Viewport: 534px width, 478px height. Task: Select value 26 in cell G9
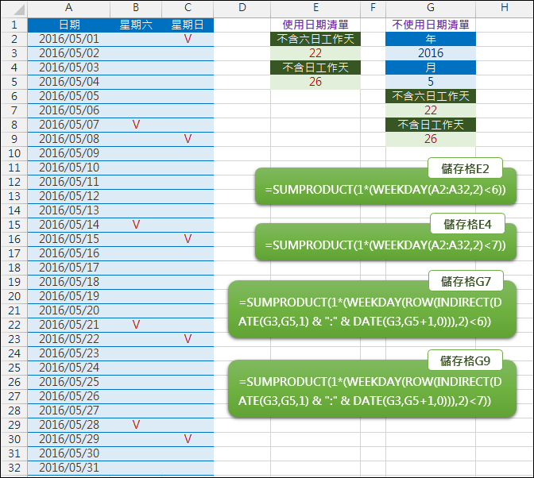coord(431,139)
